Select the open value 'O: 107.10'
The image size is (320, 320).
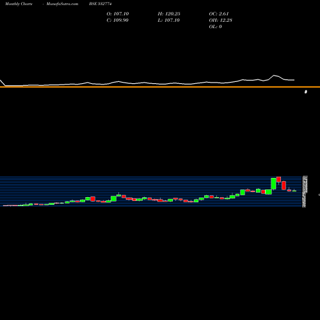pos(118,14)
